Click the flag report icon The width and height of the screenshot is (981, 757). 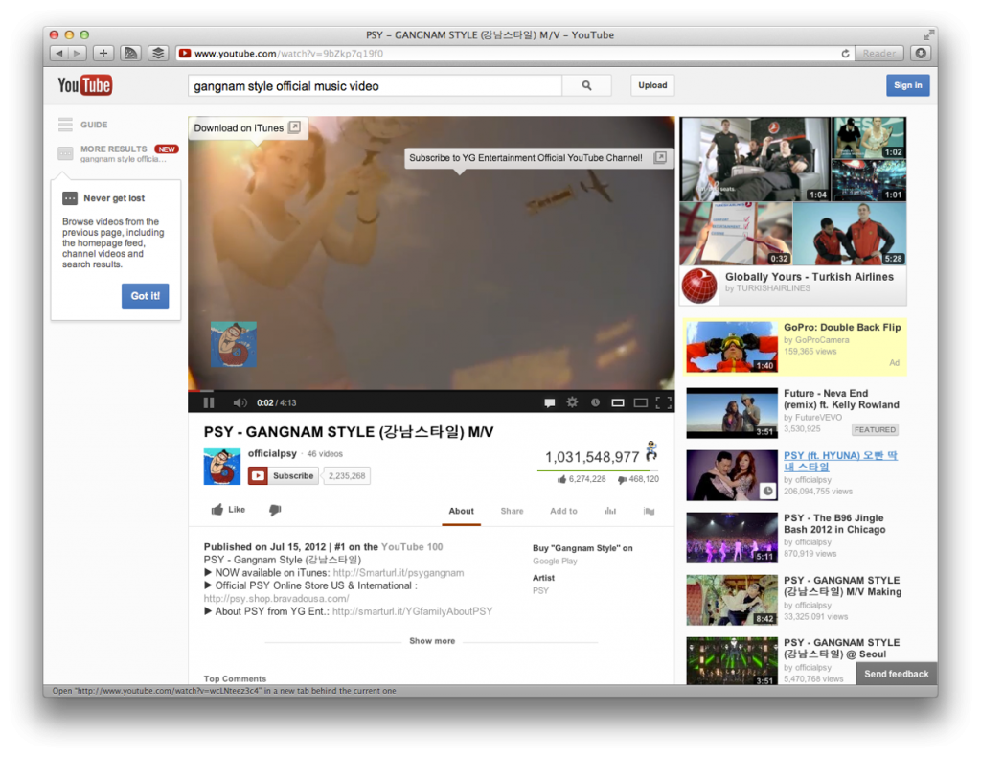[649, 511]
